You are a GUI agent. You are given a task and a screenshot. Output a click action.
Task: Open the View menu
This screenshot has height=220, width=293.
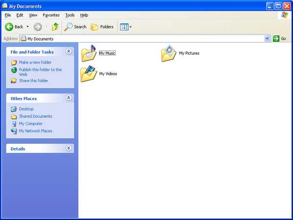33,15
